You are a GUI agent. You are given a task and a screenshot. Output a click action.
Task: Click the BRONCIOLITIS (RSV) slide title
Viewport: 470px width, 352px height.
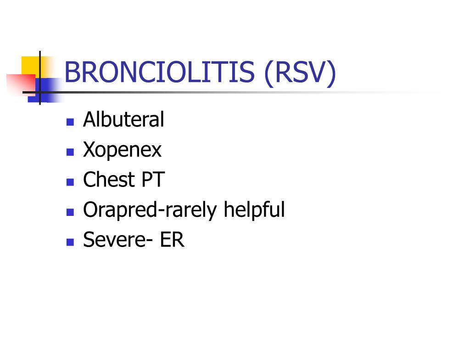[x=200, y=72]
